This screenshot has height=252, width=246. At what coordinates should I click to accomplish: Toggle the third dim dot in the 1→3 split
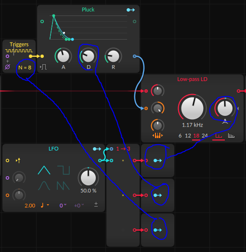coord(123,230)
